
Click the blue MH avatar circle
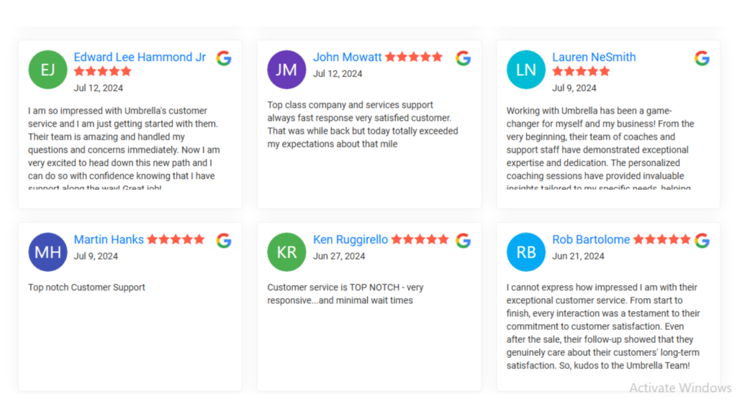(x=48, y=252)
